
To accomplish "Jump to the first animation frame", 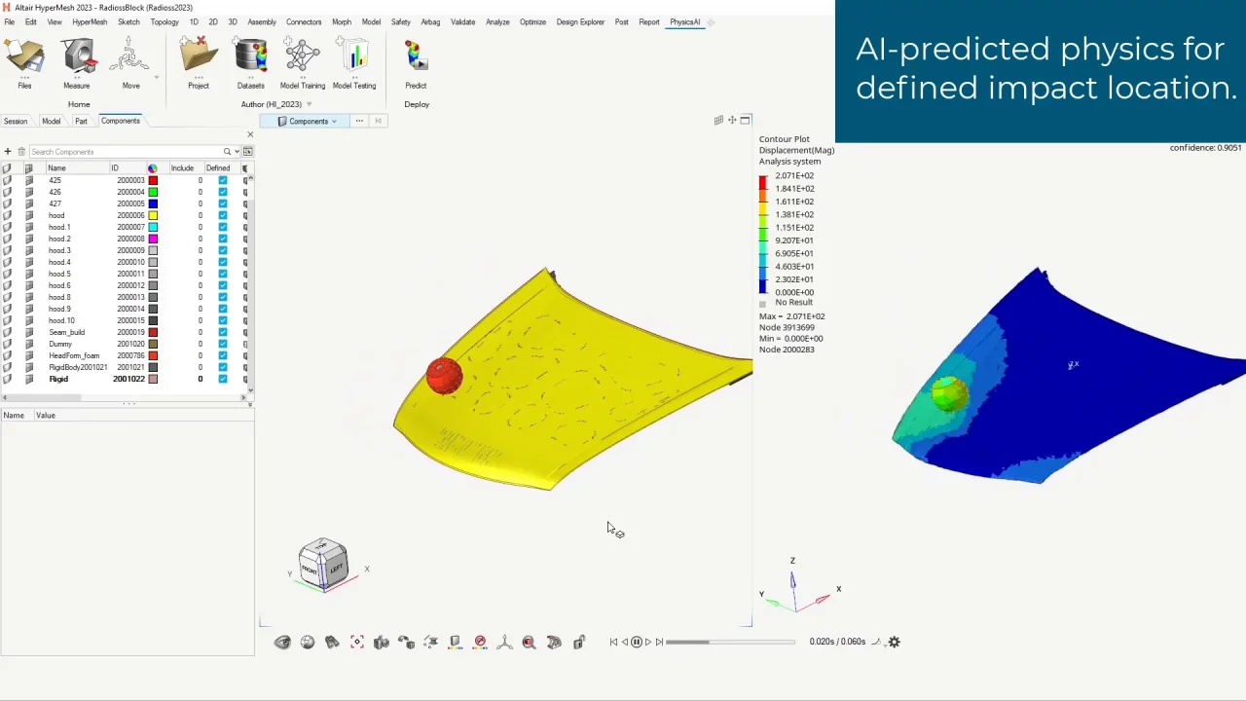I will coord(613,642).
